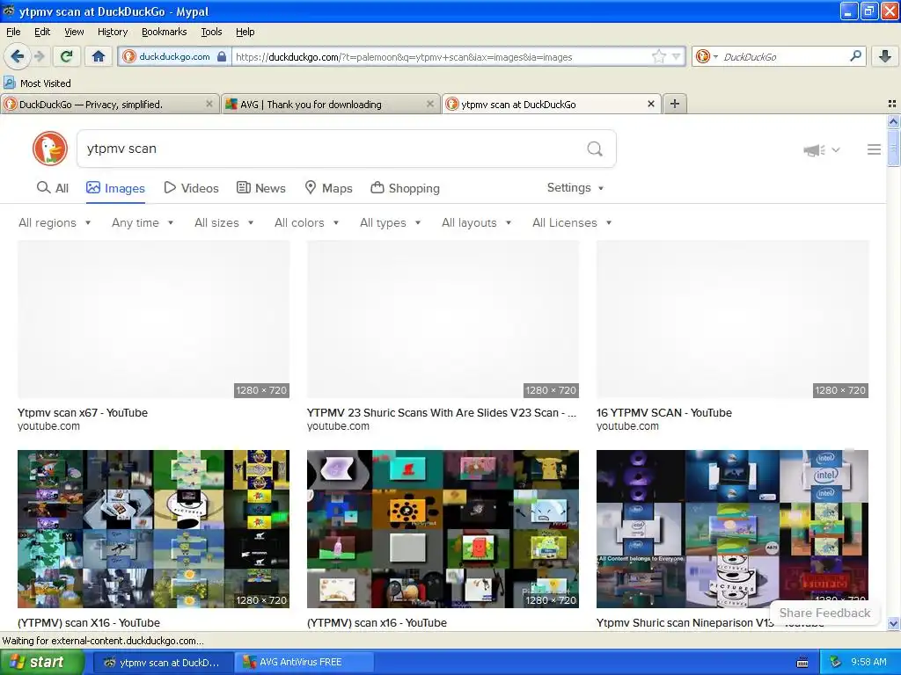Click duckduckgo.com site identity button
This screenshot has width=901, height=675.
(175, 56)
